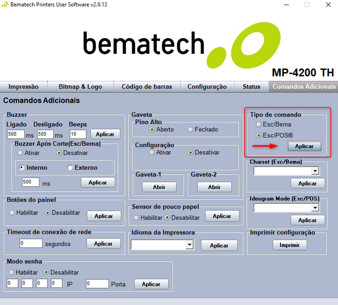
Task: Close the Bematech Printers User Software window
Action: pyautogui.click(x=328, y=5)
